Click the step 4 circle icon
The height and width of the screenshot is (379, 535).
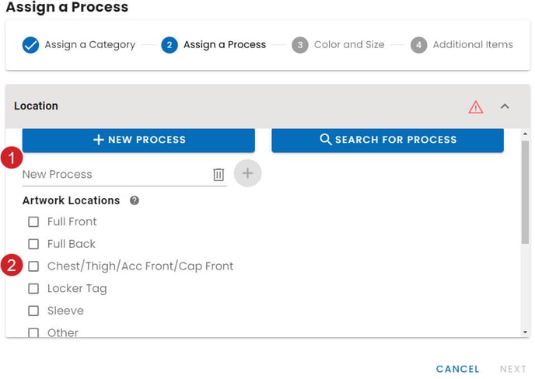419,44
